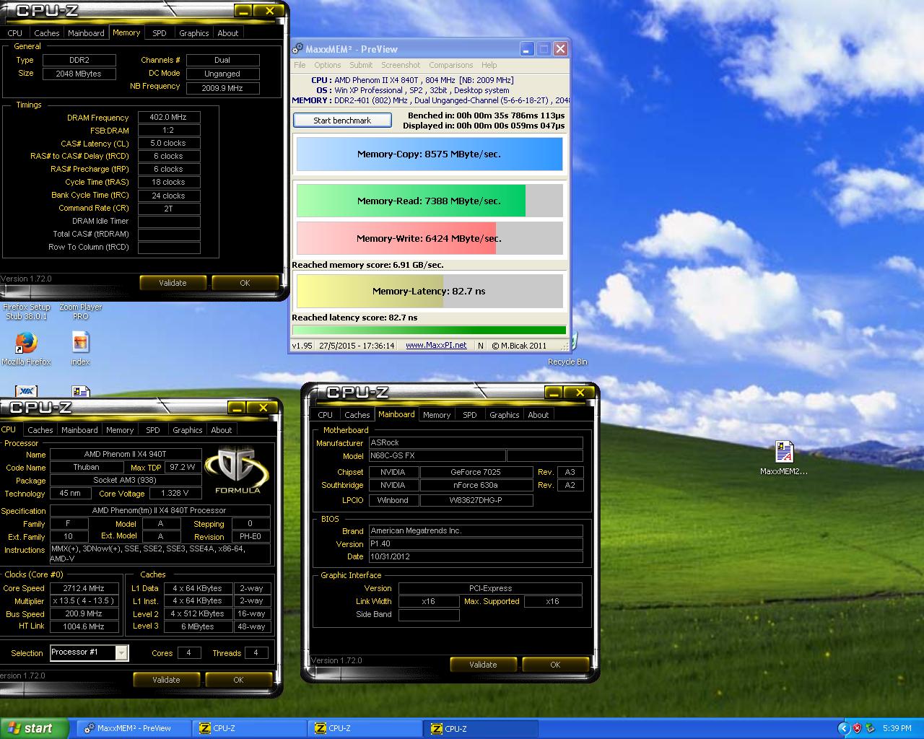Viewport: 924px width, 739px height.
Task: Select Caches tab in memory CPU-Z window
Action: (x=47, y=33)
